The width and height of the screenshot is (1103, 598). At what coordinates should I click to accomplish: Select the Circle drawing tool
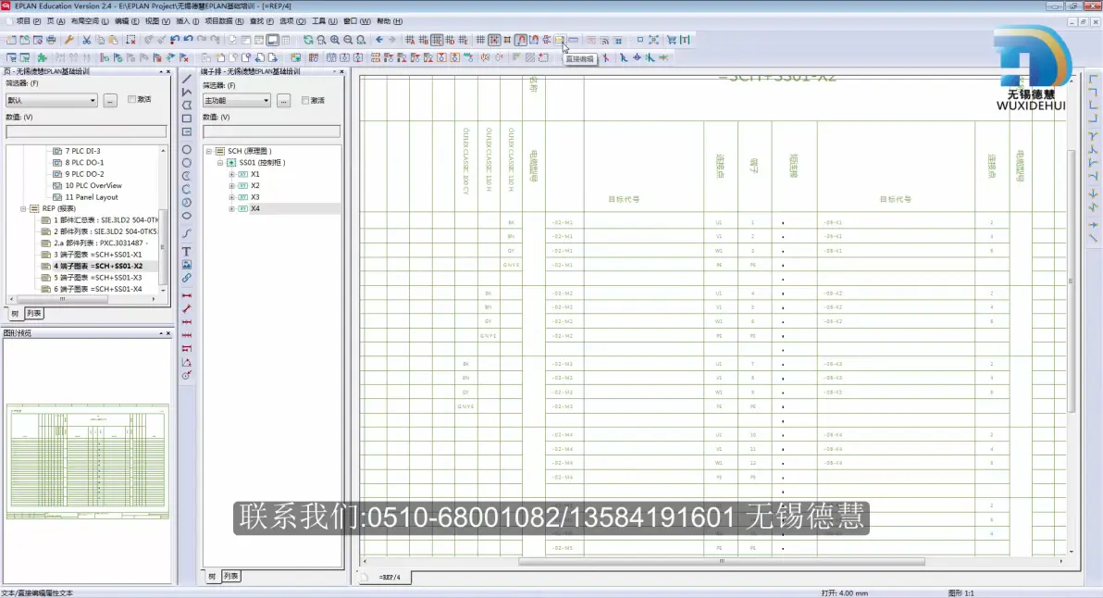[186, 149]
